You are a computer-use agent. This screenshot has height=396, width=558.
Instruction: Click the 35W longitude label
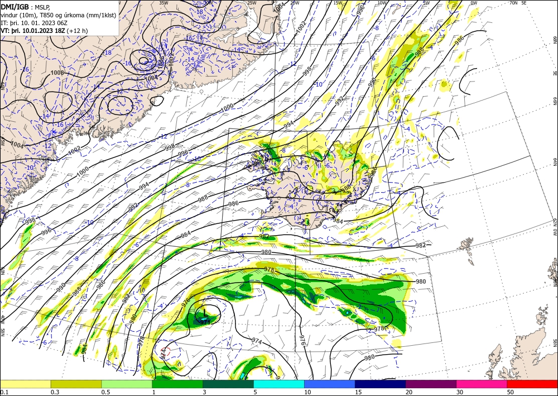click(163, 3)
